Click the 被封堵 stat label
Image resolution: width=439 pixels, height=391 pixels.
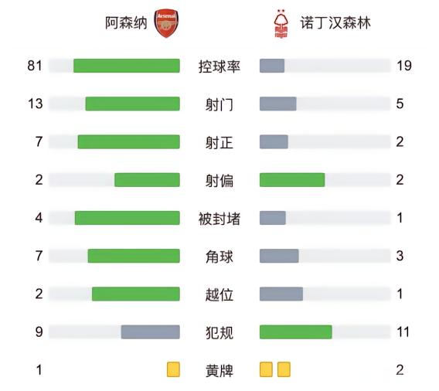coord(219,219)
